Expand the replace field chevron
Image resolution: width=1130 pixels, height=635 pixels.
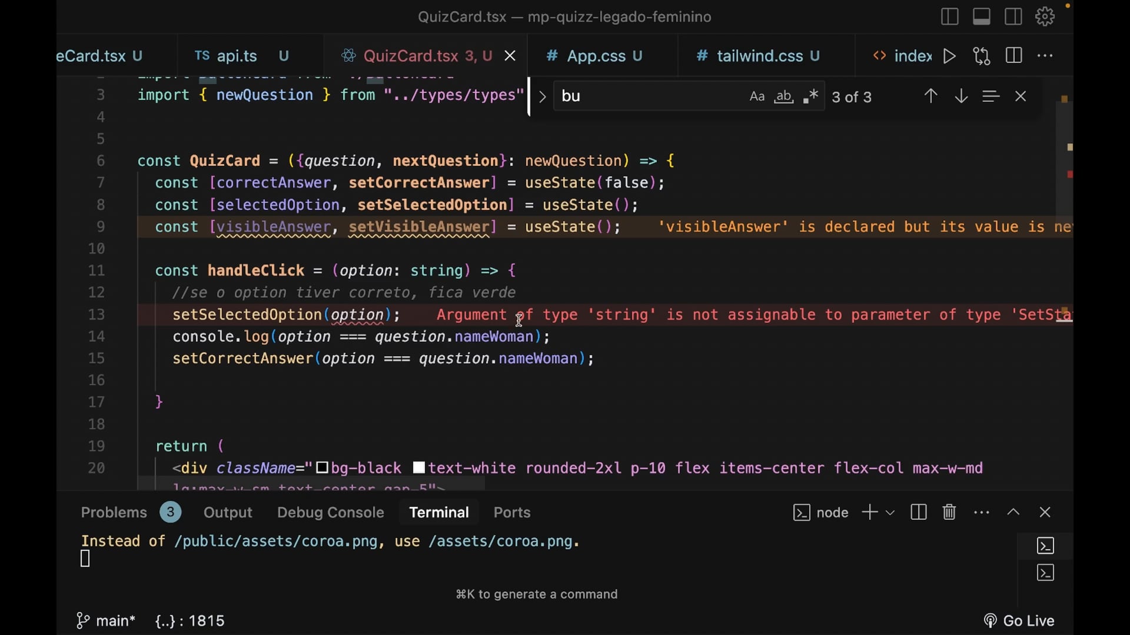543,96
